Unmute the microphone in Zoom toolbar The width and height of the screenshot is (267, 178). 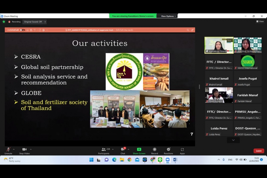(x=8, y=150)
